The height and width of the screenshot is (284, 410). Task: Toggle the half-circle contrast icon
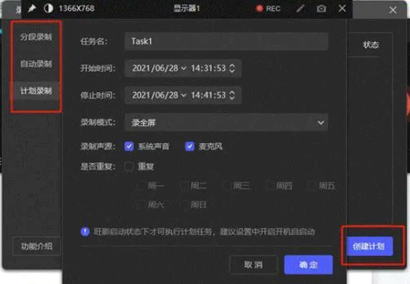click(48, 8)
